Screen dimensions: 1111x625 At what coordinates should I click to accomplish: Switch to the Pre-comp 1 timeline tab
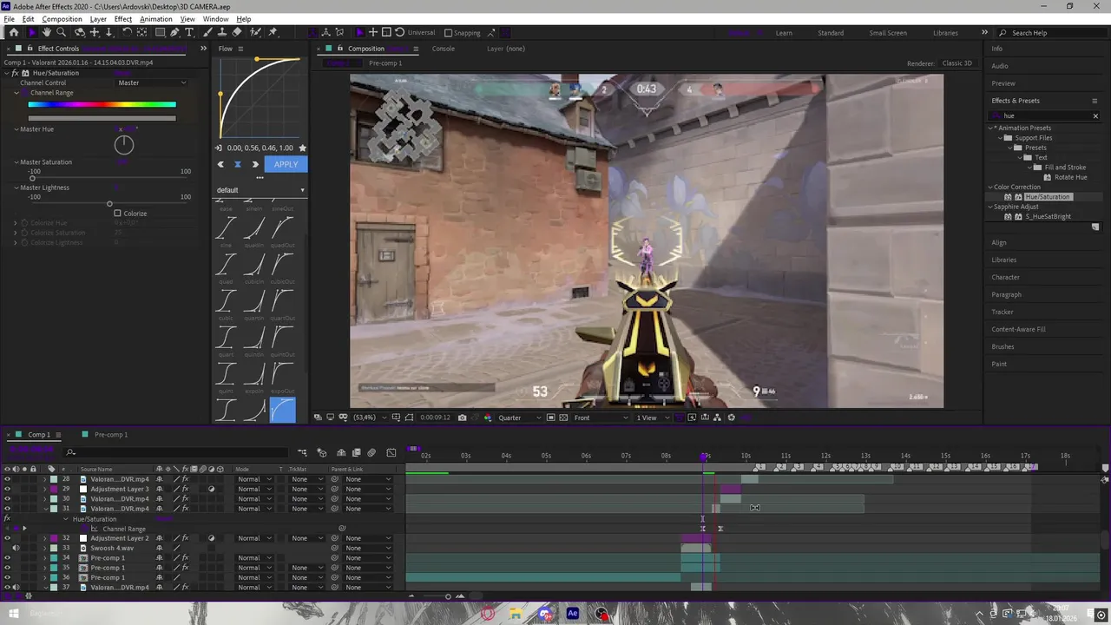[x=111, y=435]
